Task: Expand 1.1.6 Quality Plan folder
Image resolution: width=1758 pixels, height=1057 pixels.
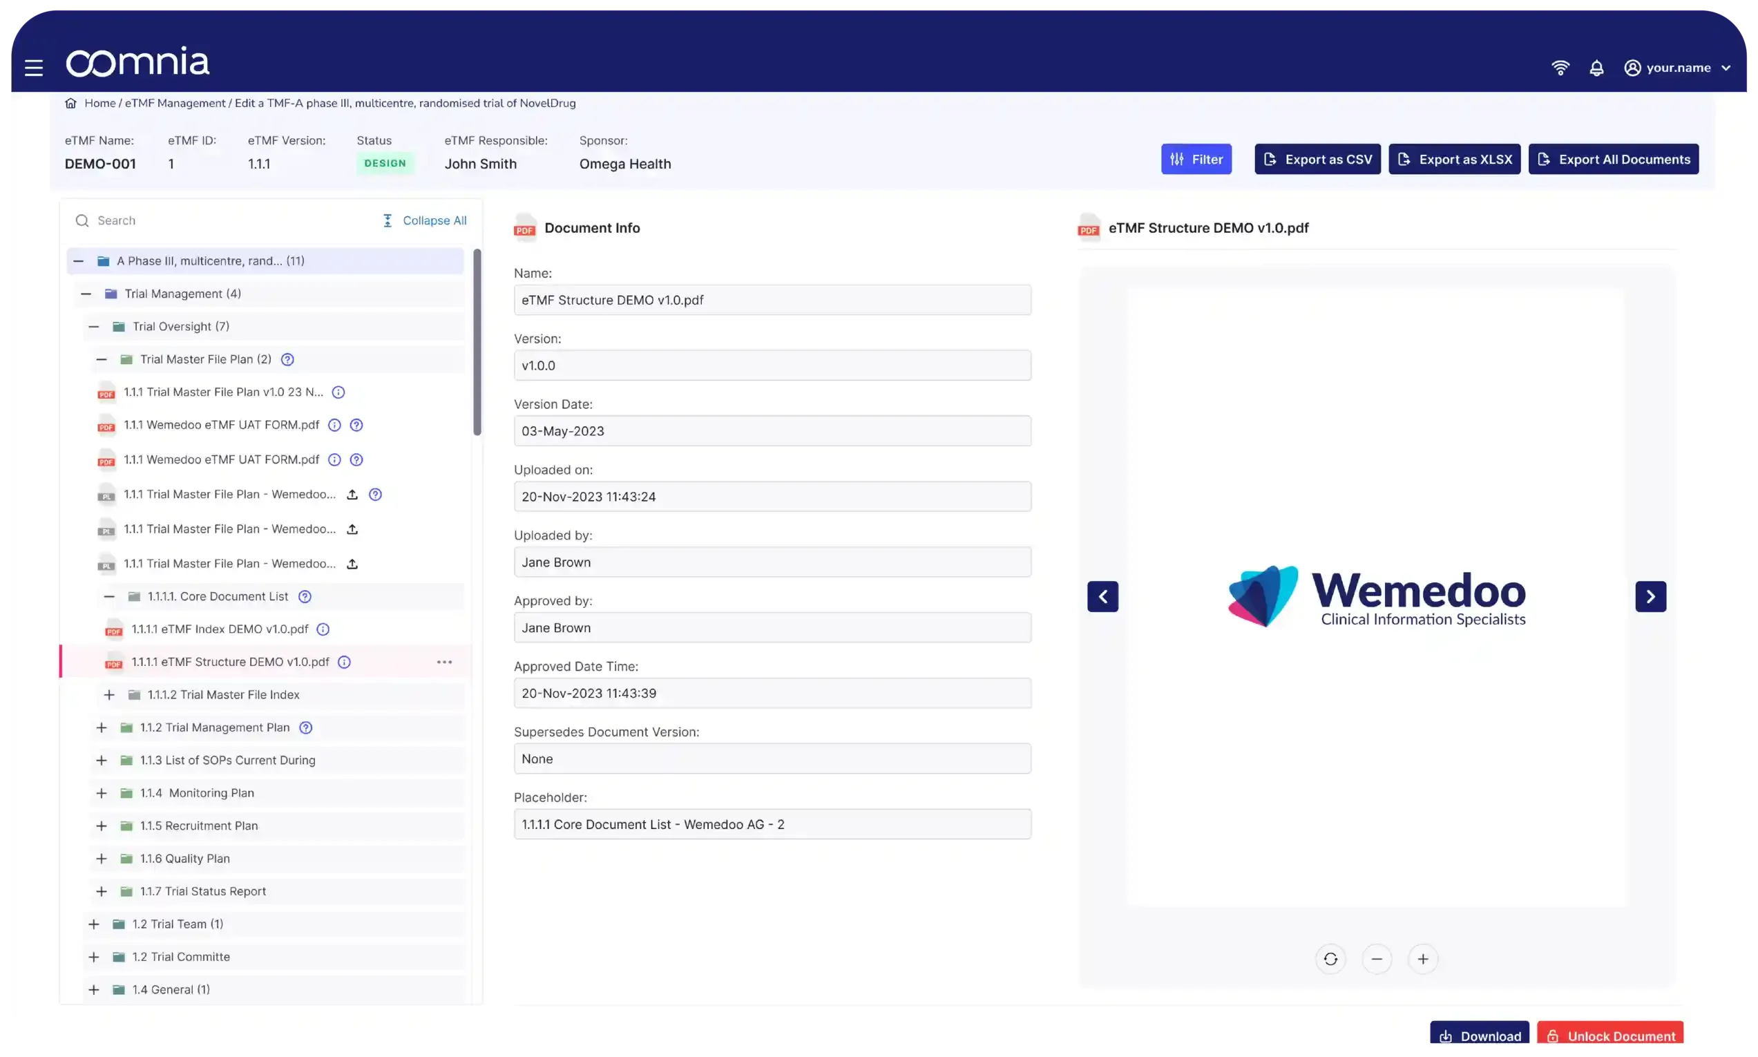Action: coord(102,859)
